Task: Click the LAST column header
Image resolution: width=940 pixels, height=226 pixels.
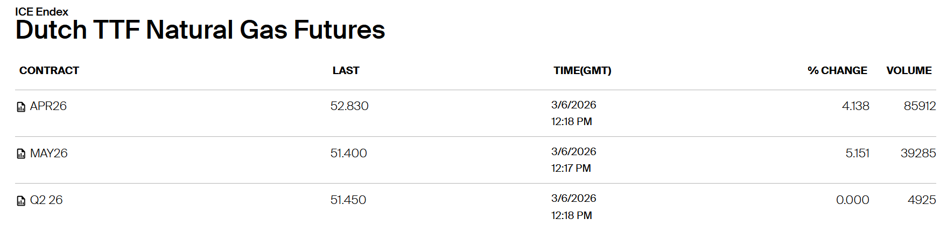Action: coord(346,71)
